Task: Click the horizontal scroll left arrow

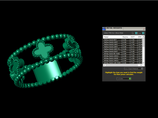Action: pyautogui.click(x=104, y=65)
